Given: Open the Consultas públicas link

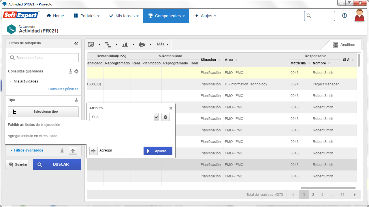Looking at the screenshot, I should pyautogui.click(x=63, y=89).
